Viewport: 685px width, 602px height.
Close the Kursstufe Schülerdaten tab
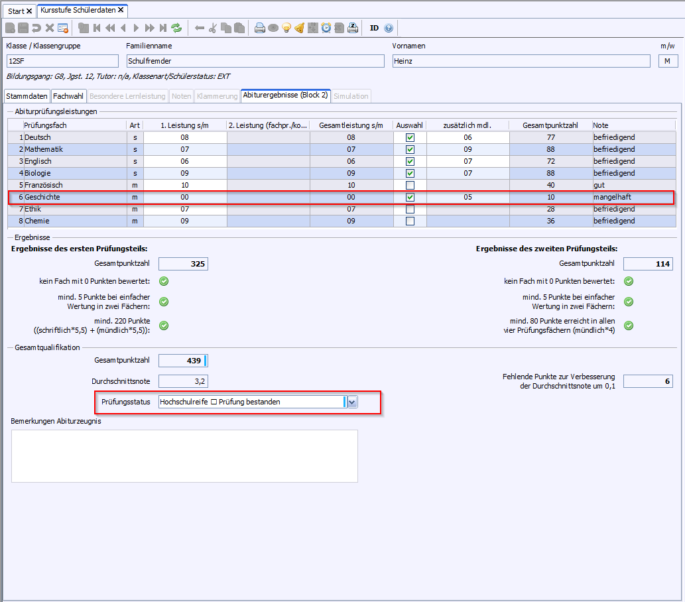point(121,11)
